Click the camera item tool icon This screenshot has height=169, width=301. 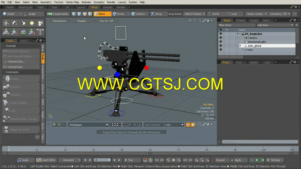click(15, 23)
